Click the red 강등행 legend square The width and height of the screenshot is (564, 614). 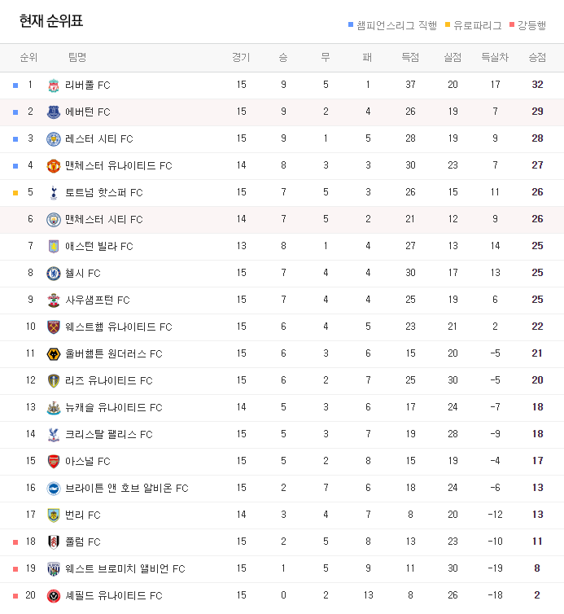512,25
